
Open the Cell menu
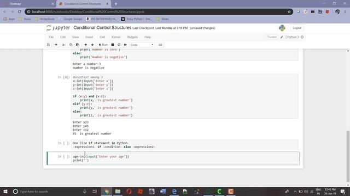pos(102,37)
